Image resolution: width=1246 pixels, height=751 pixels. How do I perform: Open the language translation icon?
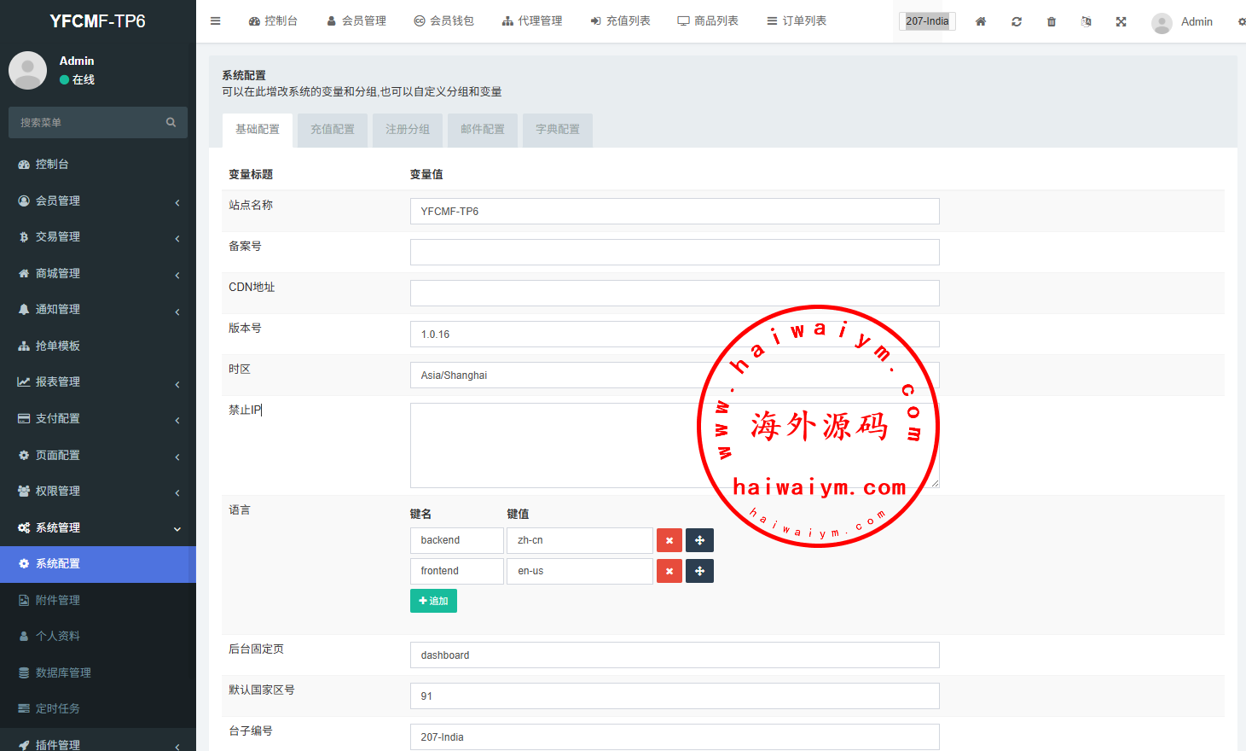tap(1086, 21)
